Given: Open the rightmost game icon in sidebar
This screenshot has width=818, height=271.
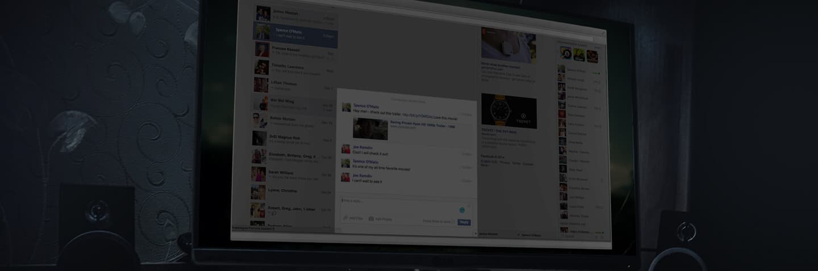Looking at the screenshot, I should 592,56.
